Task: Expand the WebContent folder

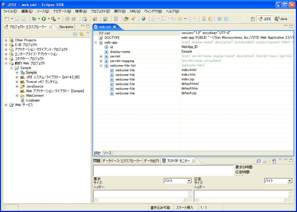Action: tap(17, 96)
